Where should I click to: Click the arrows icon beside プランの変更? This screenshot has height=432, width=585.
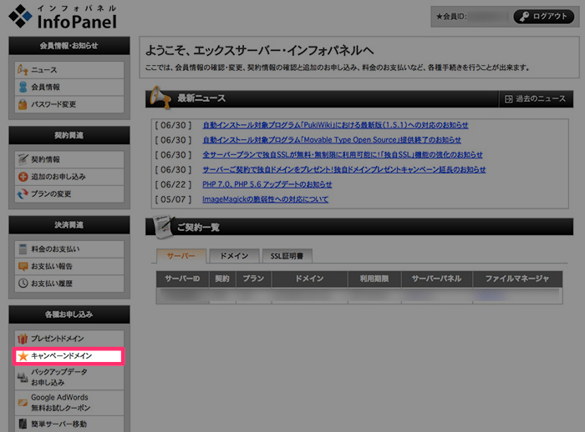pos(23,193)
